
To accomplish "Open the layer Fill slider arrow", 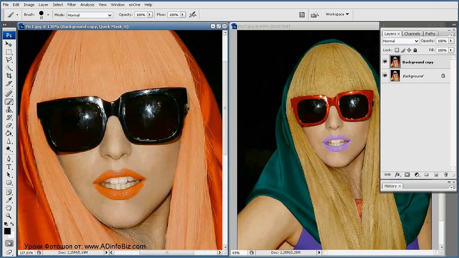I will click(x=451, y=50).
